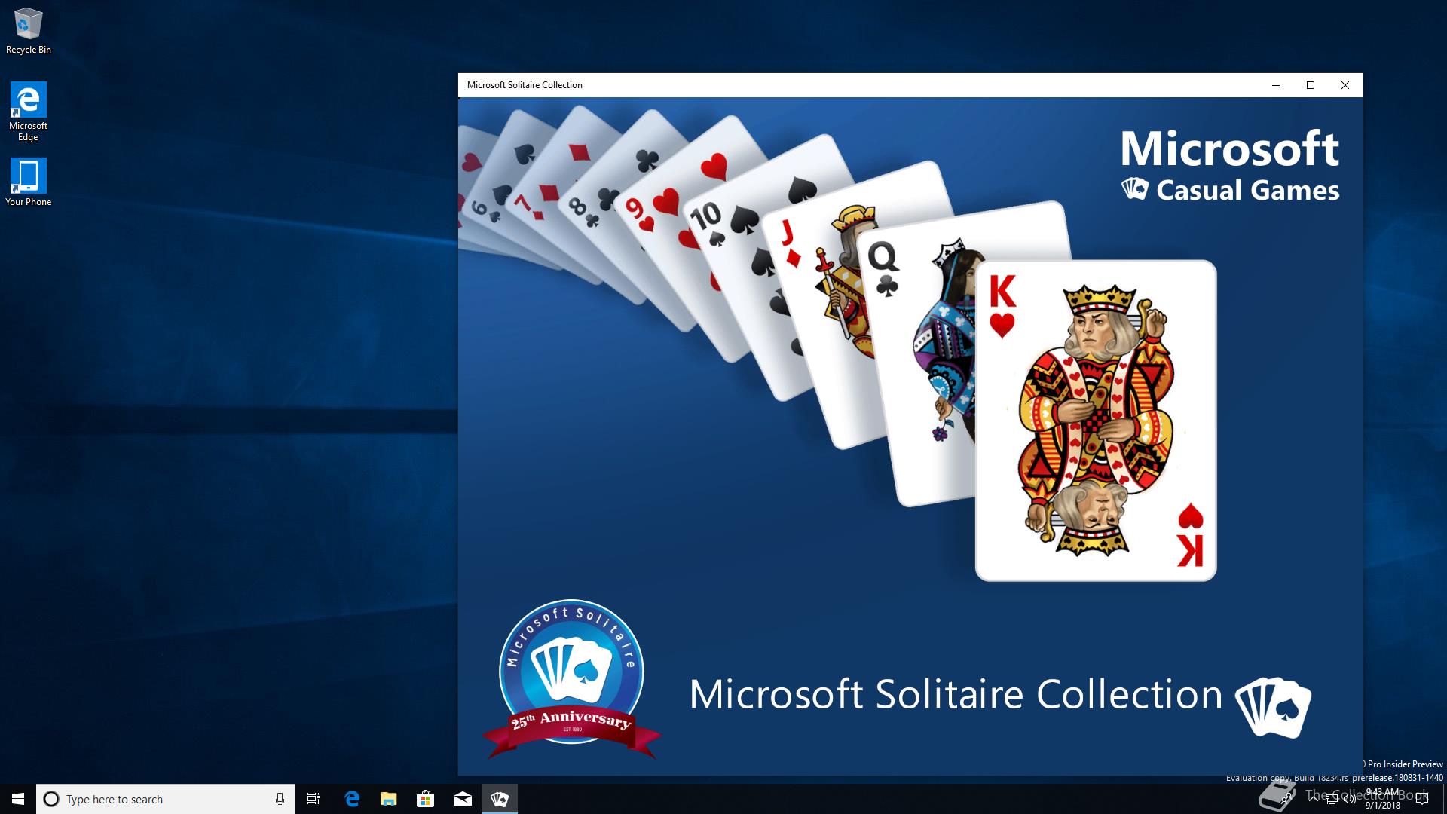The height and width of the screenshot is (814, 1447).
Task: Select the Your Phone desktop shortcut
Action: pos(28,182)
